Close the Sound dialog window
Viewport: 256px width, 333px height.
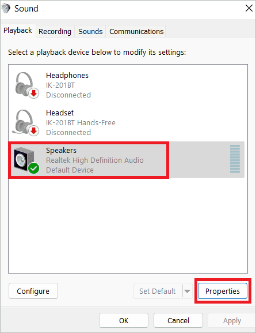[249, 8]
